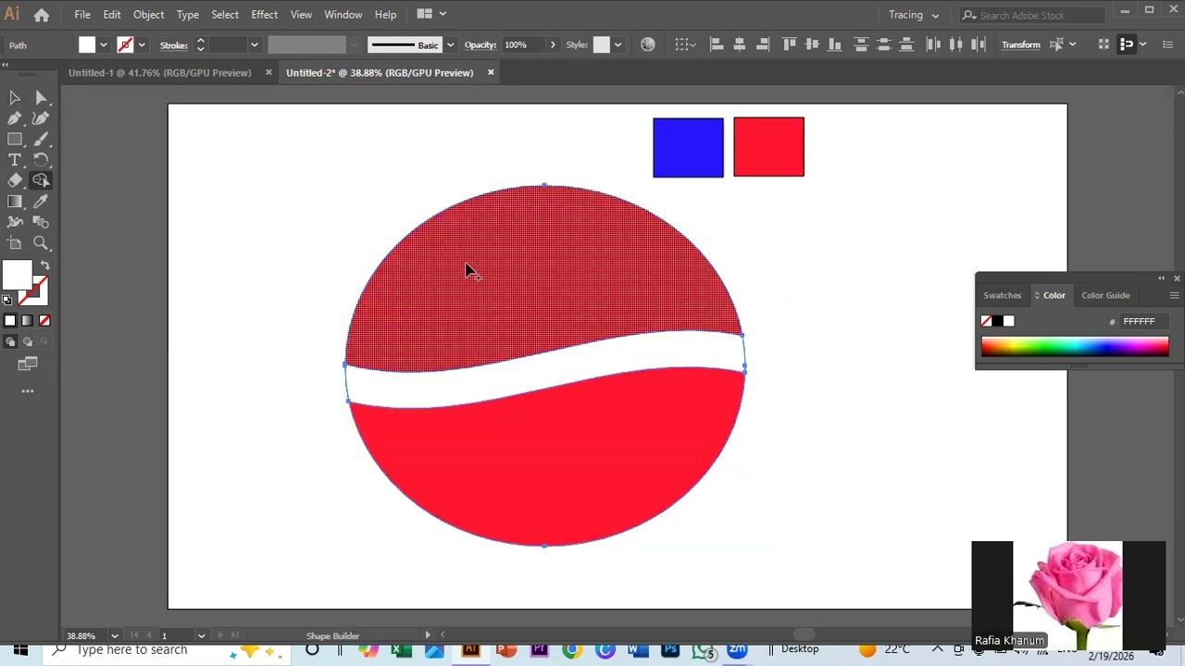This screenshot has width=1185, height=666.
Task: Distribute objects by vertical centers
Action: tap(884, 44)
